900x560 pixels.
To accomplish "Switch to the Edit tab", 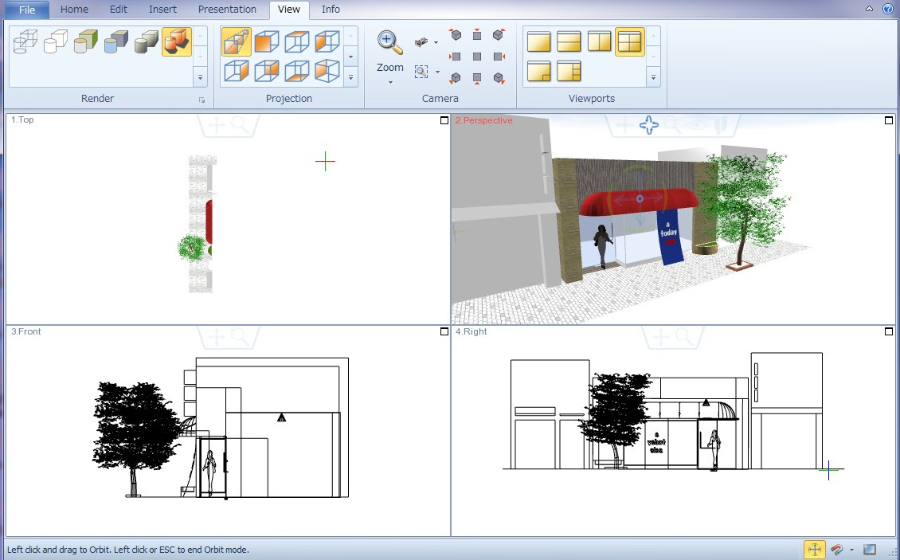I will pos(118,10).
